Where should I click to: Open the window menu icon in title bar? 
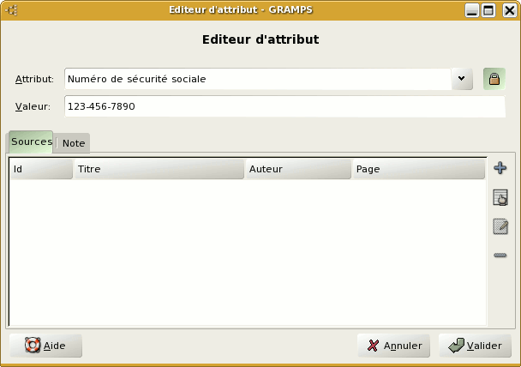(13, 10)
